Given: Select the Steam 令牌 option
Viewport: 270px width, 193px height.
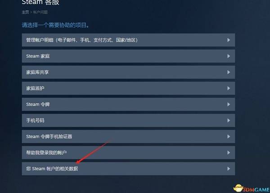Looking at the screenshot, I should [128, 104].
